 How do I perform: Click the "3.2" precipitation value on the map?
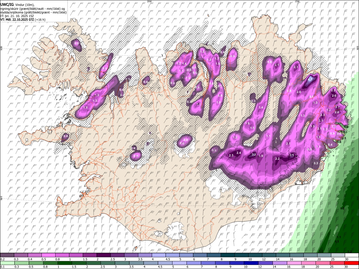(x=254, y=154)
